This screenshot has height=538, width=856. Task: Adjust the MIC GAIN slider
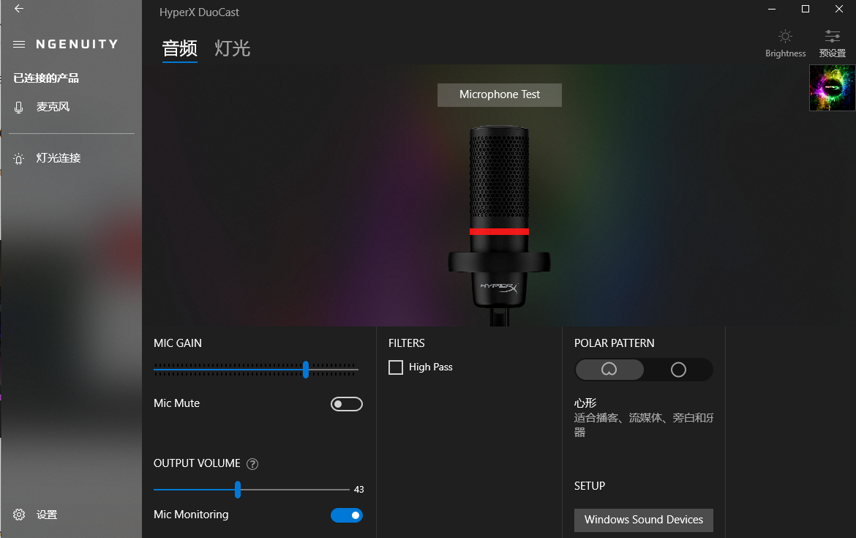click(x=306, y=370)
